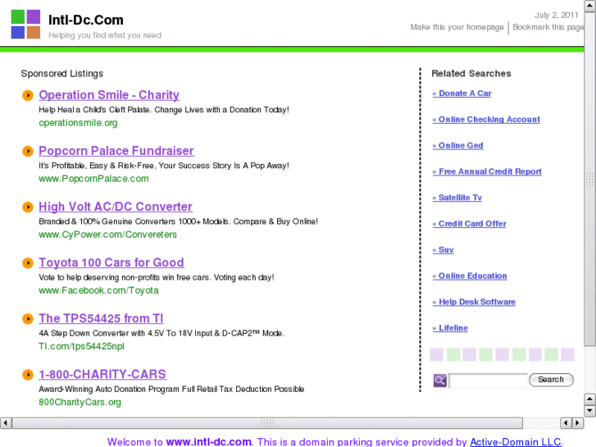Click vertical scrollbar up arrow at top
This screenshot has width=596, height=447.
590,6
